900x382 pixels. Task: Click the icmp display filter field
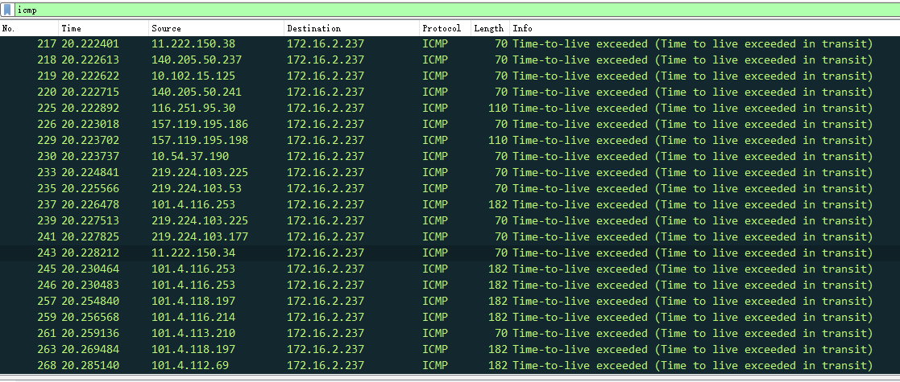point(456,10)
